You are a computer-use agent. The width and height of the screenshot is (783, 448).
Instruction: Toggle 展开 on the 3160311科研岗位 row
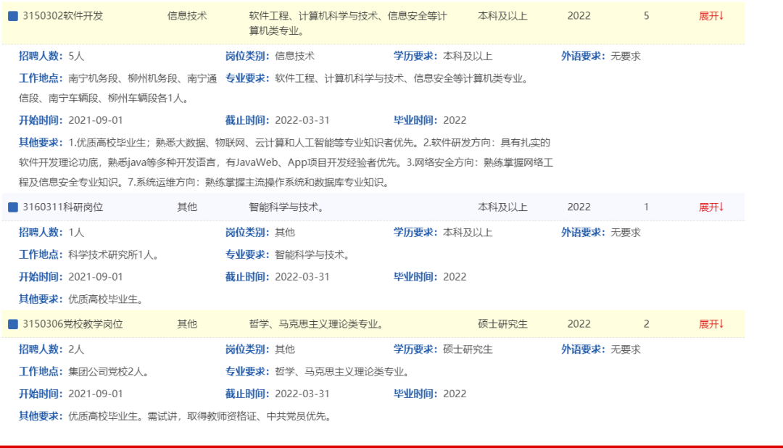pos(710,207)
